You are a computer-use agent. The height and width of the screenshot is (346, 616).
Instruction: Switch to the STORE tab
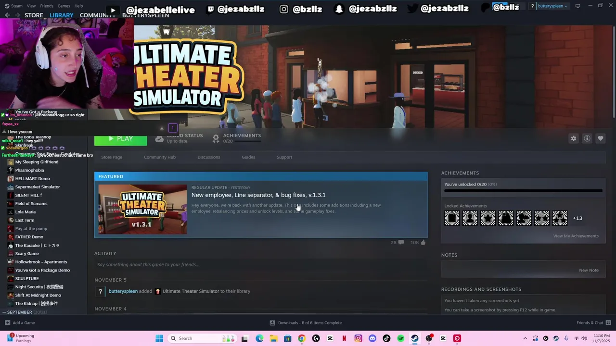(34, 15)
